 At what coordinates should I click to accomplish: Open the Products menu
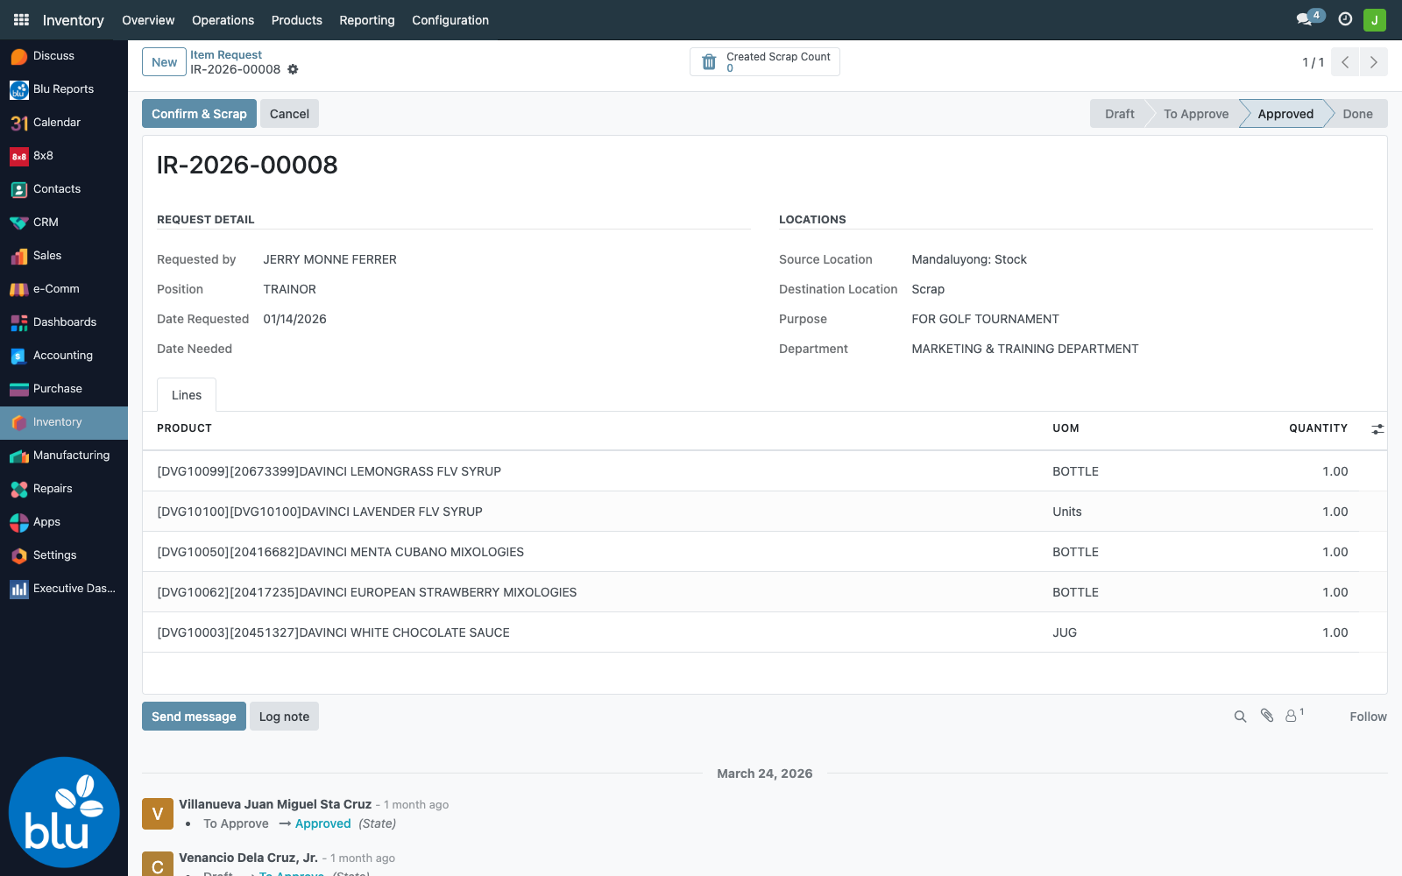[x=296, y=20]
